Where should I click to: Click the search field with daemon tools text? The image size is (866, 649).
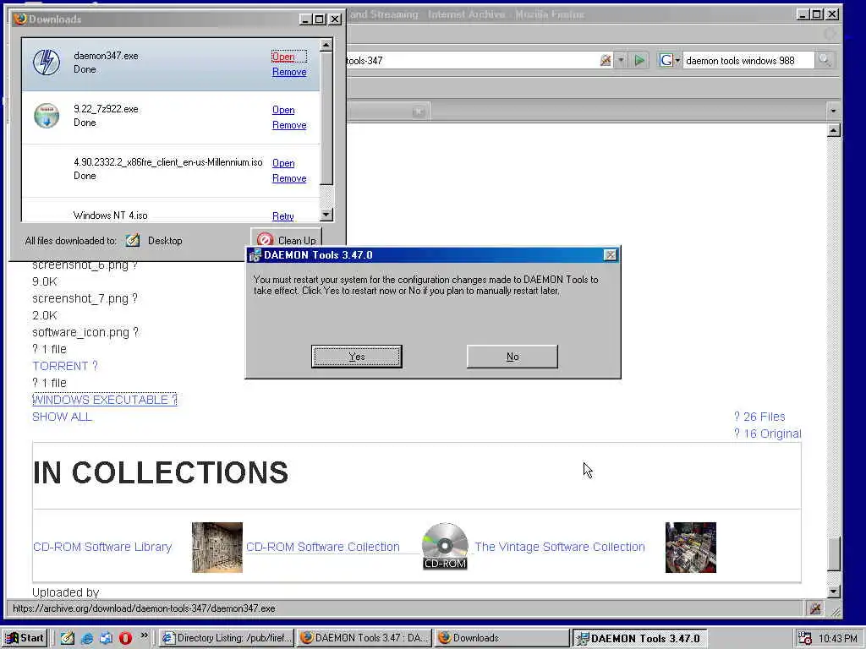point(748,61)
